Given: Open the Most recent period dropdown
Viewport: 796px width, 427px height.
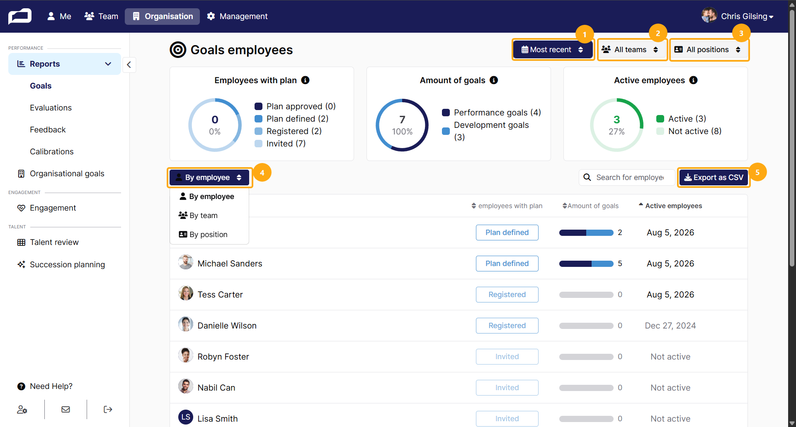Looking at the screenshot, I should 553,50.
